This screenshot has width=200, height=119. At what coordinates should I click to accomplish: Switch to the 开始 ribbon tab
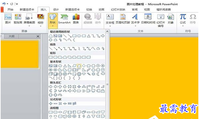point(10,10)
